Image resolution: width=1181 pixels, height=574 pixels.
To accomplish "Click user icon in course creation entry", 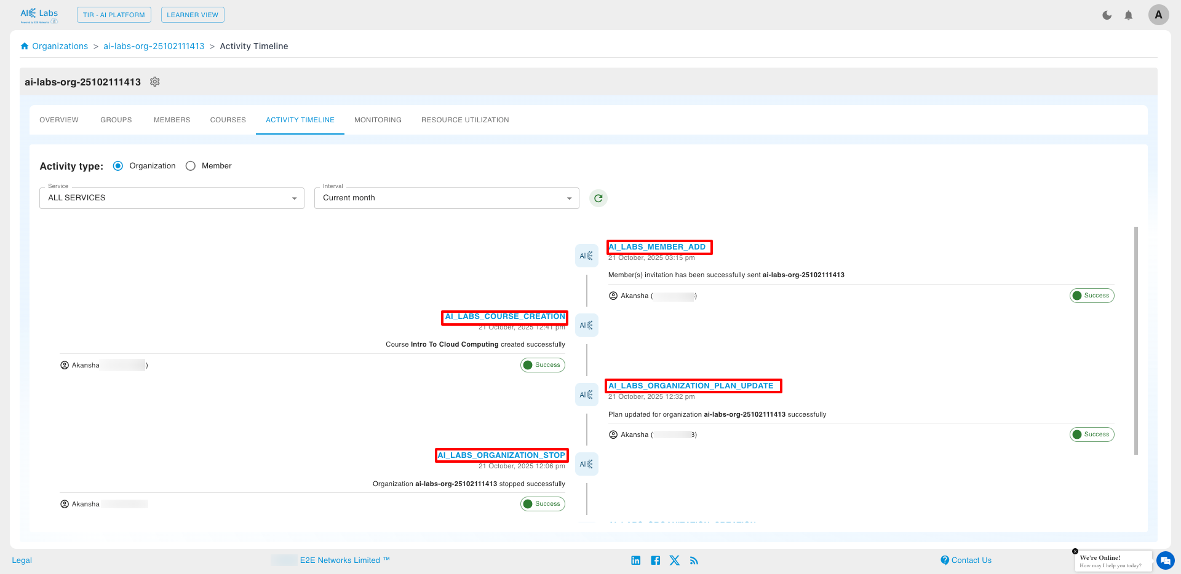I will point(65,365).
